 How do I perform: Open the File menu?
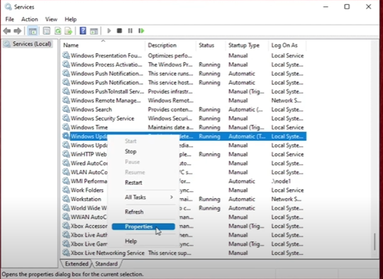coord(9,19)
